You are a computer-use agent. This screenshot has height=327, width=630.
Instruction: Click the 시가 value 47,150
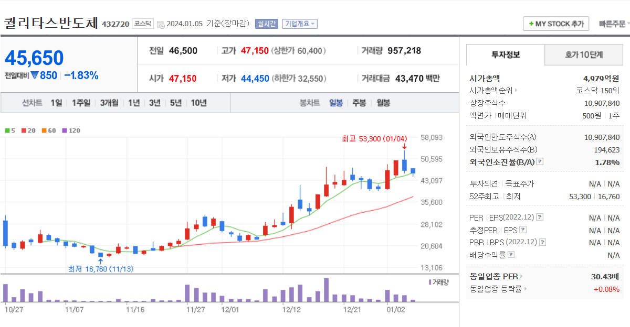[183, 79]
